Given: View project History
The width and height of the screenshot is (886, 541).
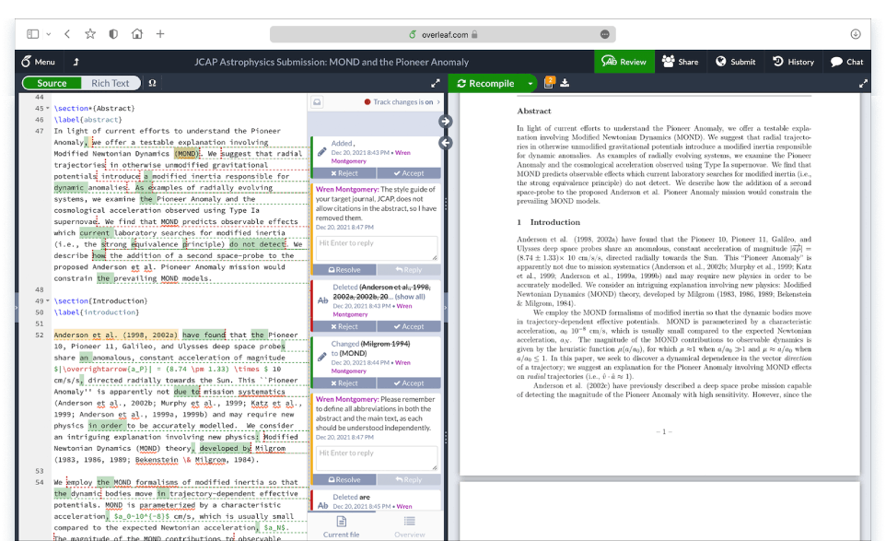Looking at the screenshot, I should coord(792,62).
